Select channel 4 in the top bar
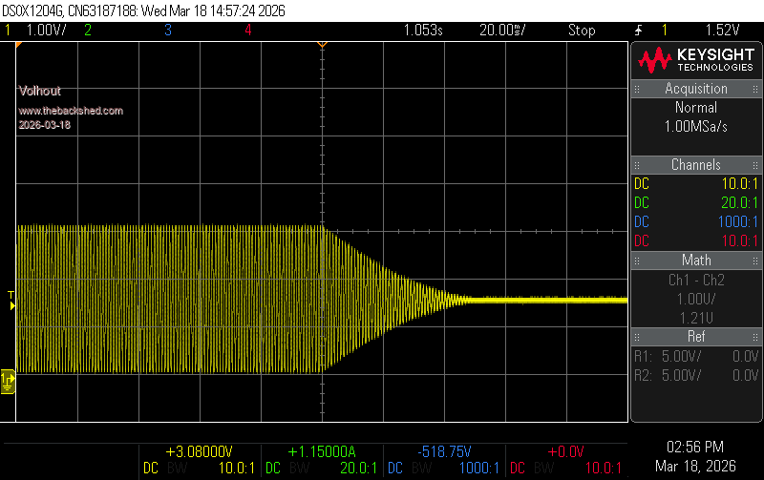The height and width of the screenshot is (480, 764). 247,31
